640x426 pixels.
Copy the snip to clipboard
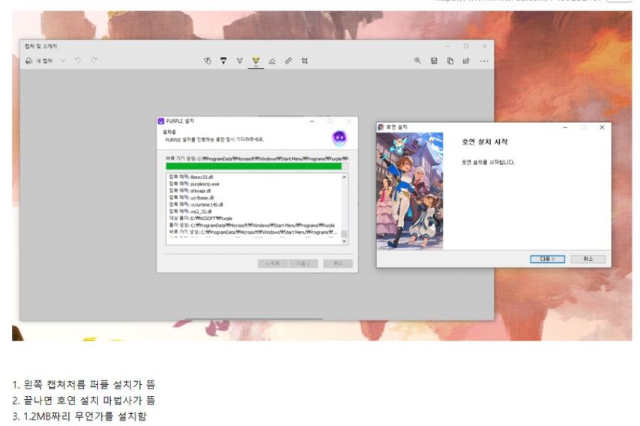450,61
